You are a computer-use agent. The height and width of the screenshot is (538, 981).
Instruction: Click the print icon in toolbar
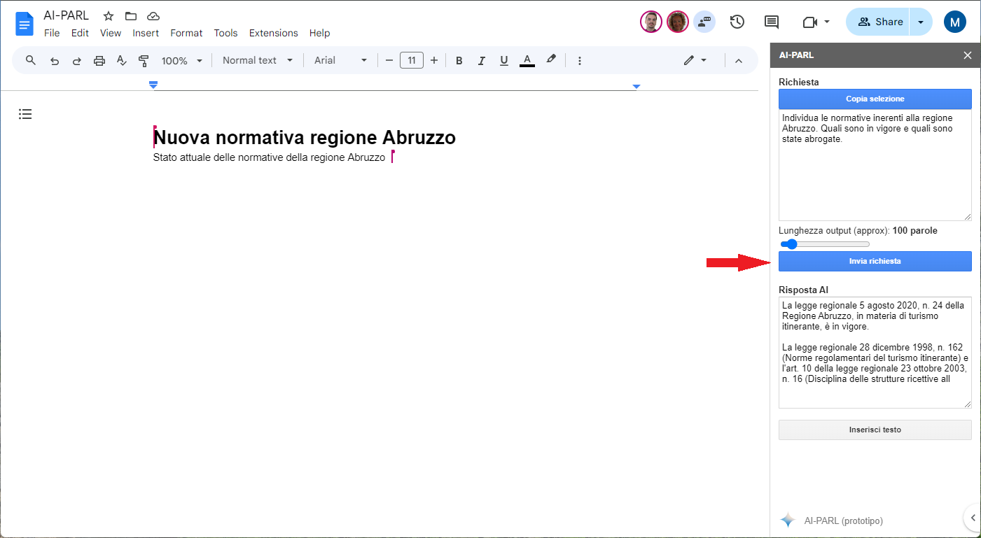(x=99, y=61)
